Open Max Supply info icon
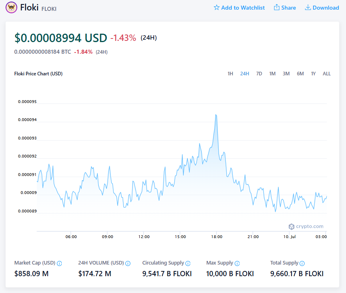This screenshot has height=293, width=346. [x=237, y=263]
